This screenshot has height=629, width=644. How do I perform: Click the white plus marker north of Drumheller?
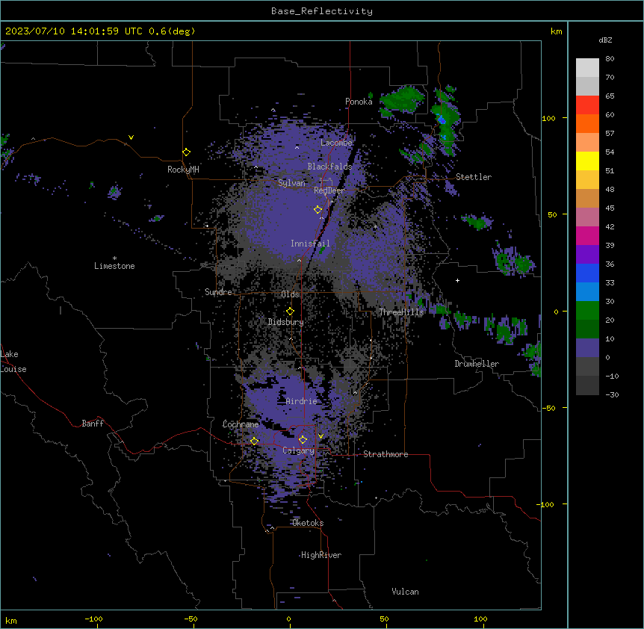[457, 280]
